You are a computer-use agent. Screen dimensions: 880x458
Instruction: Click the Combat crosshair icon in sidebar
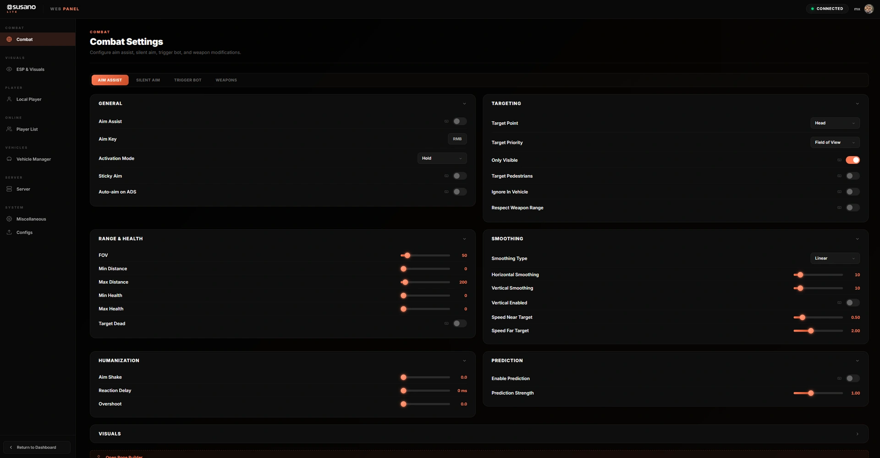tap(9, 39)
